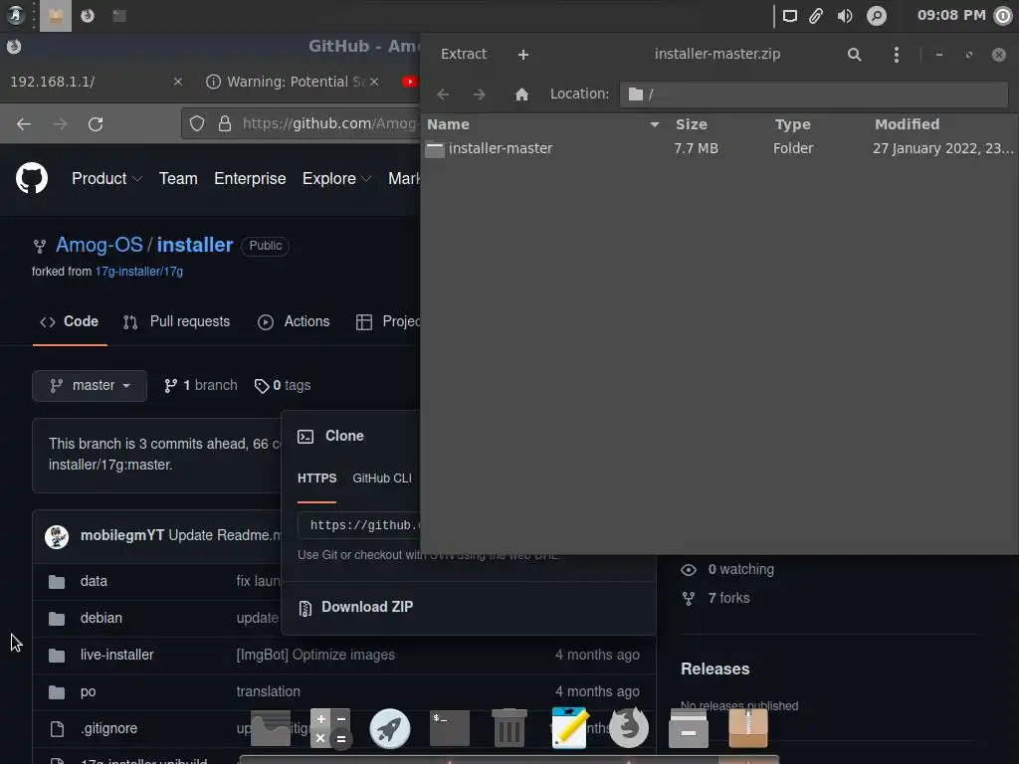The height and width of the screenshot is (764, 1019).
Task: Open the trash from the dock
Action: click(509, 728)
